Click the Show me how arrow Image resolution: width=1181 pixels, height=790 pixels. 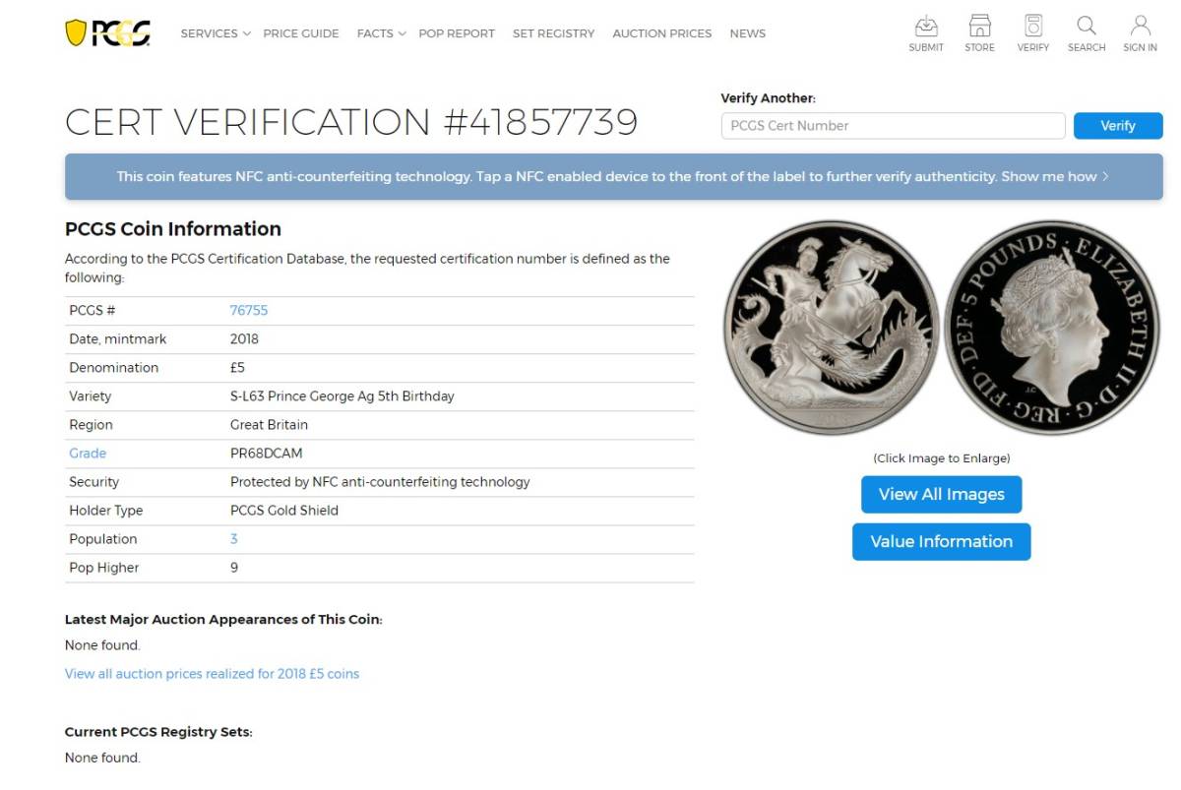pos(1105,177)
